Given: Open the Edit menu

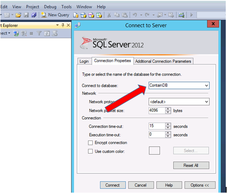Looking at the screenshot, I should click(x=4, y=7).
